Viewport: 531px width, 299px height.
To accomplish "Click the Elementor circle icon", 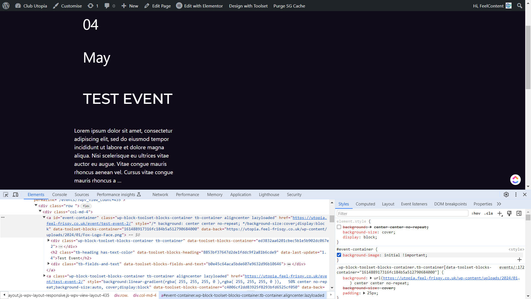I will point(179,6).
